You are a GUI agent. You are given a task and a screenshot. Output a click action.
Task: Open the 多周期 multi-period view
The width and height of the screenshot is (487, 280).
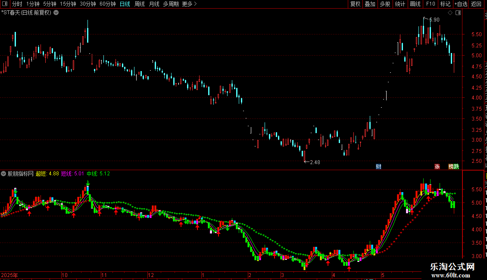tap(171, 4)
